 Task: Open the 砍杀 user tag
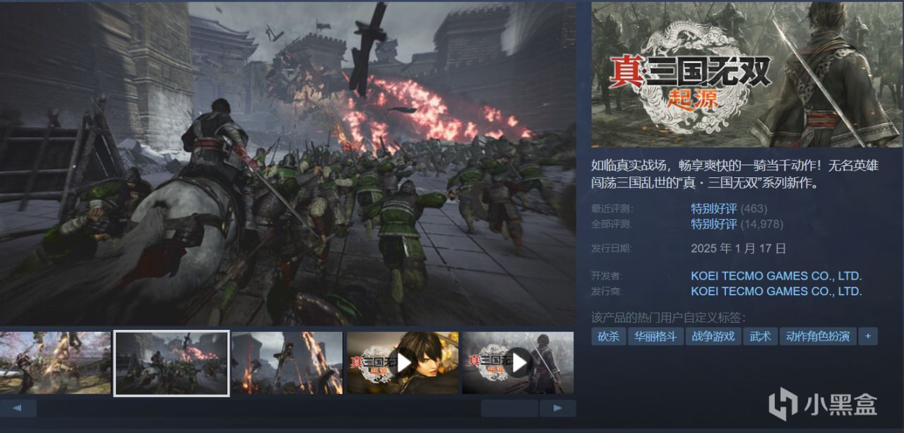pyautogui.click(x=608, y=336)
